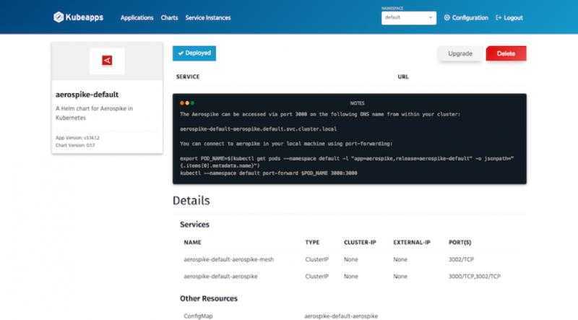The height and width of the screenshot is (320, 578).
Task: Click the Chart Version text
Action: point(75,145)
